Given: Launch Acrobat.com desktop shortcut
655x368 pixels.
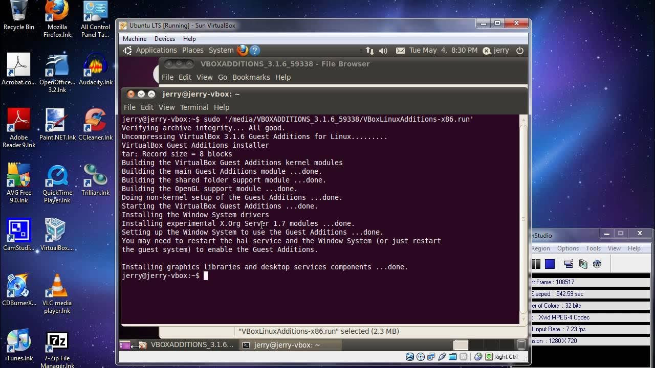Looking at the screenshot, I should coord(19,69).
